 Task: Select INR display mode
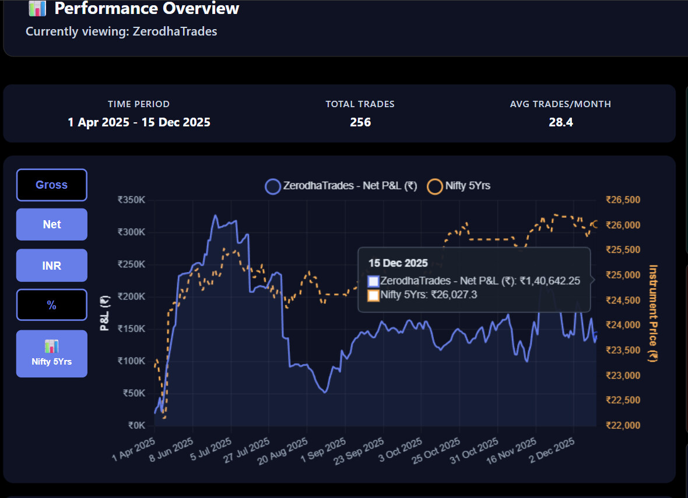pyautogui.click(x=52, y=266)
